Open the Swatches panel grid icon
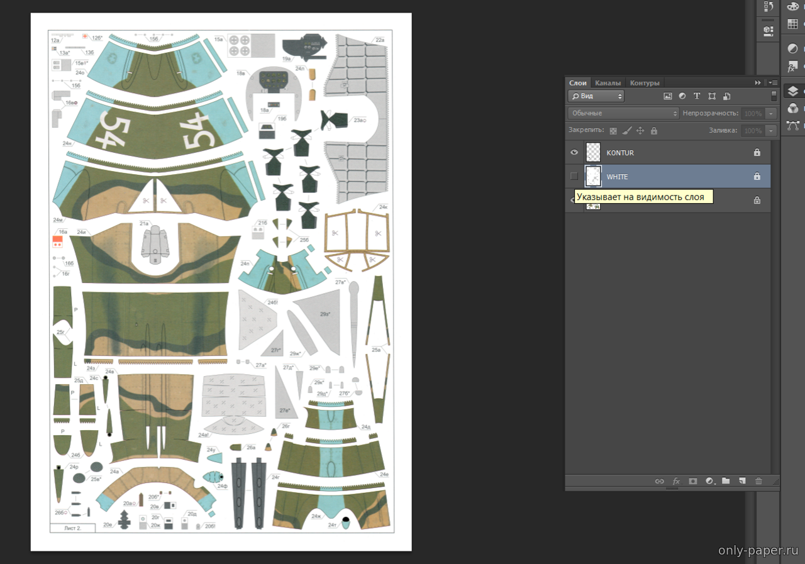Viewport: 805px width, 564px height. [x=792, y=25]
